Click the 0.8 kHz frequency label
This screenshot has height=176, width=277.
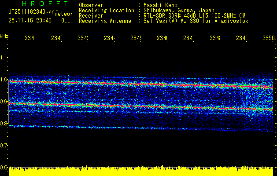pos(4,123)
